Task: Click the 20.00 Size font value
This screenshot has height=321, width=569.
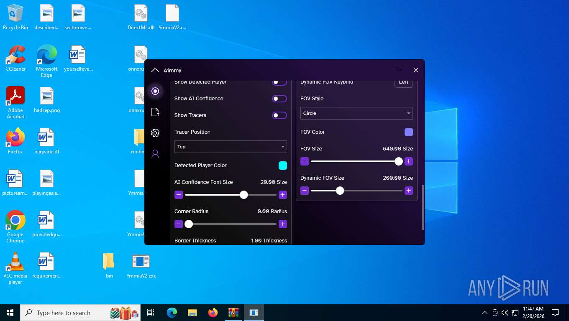Action: click(274, 182)
